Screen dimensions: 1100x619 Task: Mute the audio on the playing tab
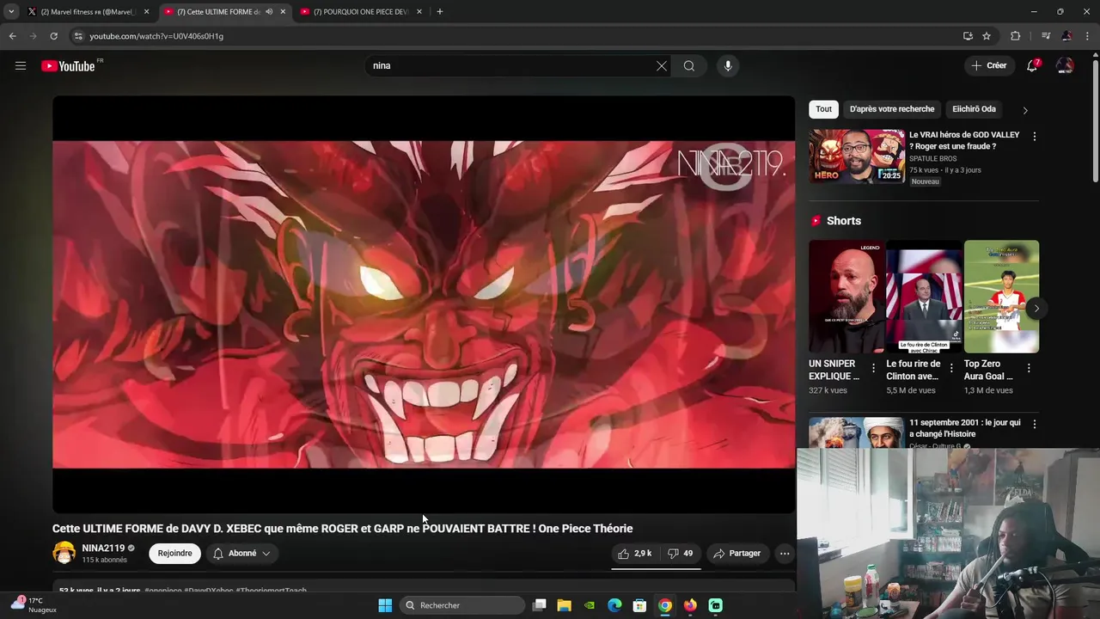[x=270, y=12]
